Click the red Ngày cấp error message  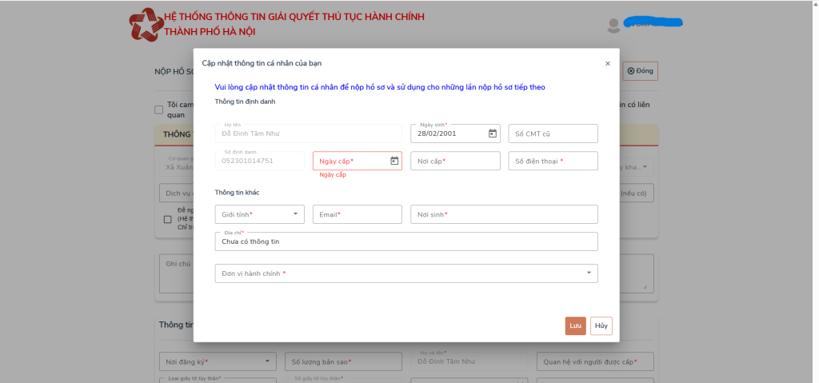point(333,174)
